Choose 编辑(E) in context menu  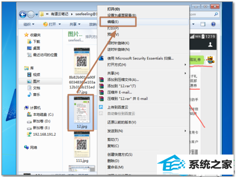click(113, 22)
